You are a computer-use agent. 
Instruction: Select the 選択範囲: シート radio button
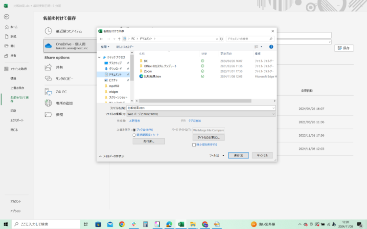pyautogui.click(x=134, y=134)
